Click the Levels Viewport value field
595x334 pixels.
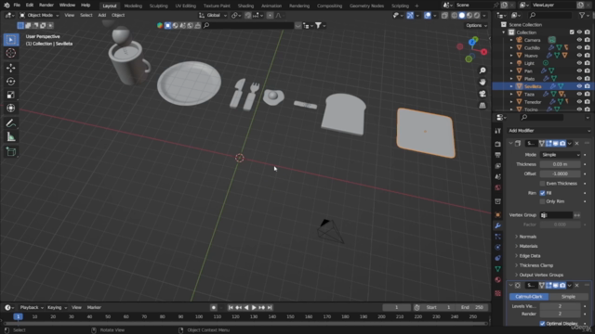tap(560, 306)
